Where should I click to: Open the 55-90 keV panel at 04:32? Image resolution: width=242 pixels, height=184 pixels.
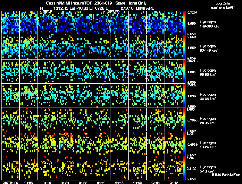[83, 72]
